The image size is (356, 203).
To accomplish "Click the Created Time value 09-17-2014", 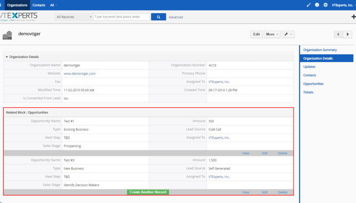I will coord(223,90).
